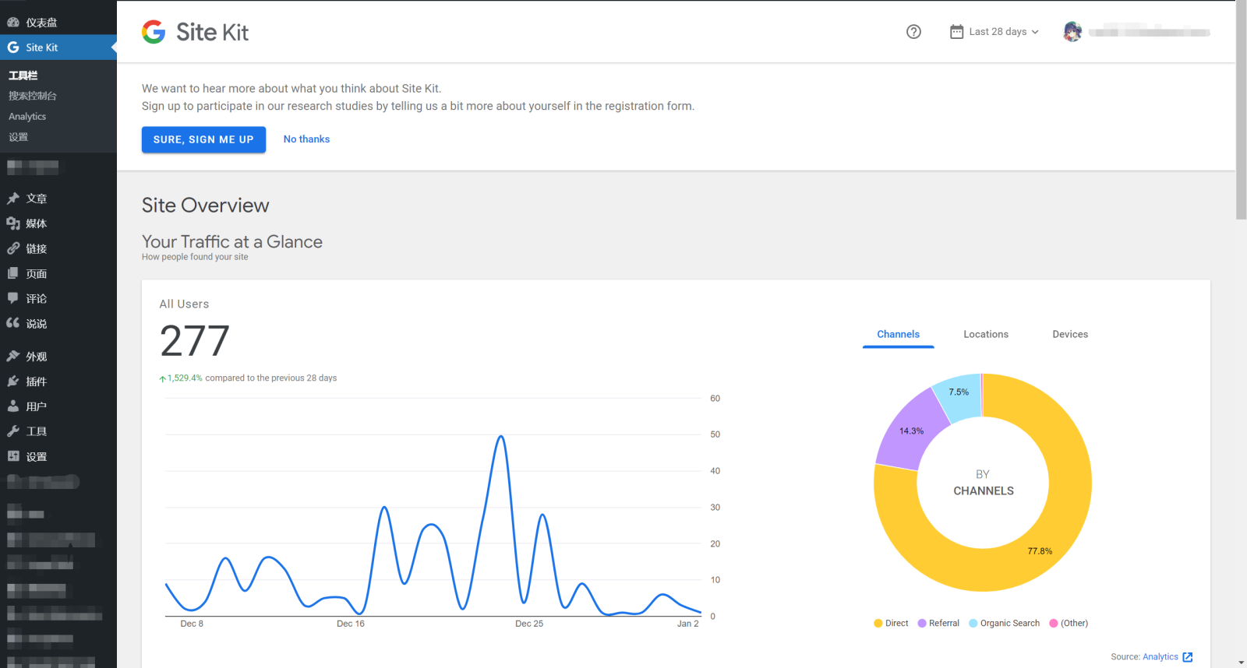The width and height of the screenshot is (1247, 668).
Task: Click the external link icon beside Analytics source
Action: (1188, 657)
